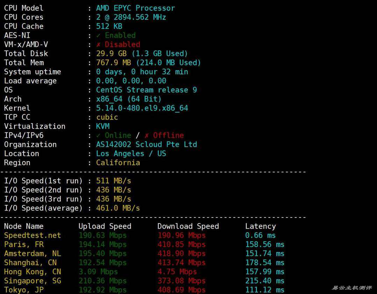377x294 pixels.
Task: Click the Node Name column header
Action: click(24, 226)
